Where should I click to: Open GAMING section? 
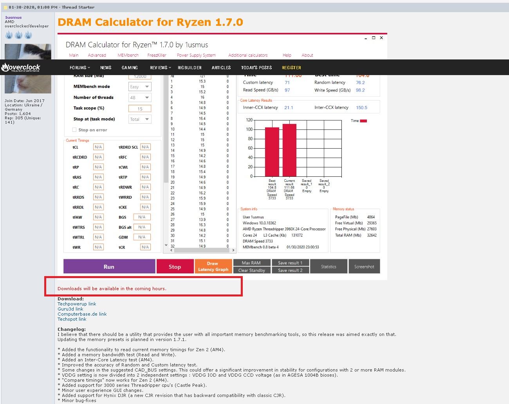click(x=130, y=68)
